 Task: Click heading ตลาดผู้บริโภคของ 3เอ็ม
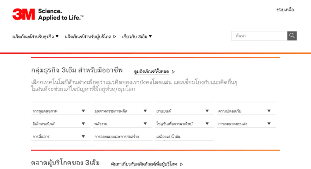[x=65, y=163]
